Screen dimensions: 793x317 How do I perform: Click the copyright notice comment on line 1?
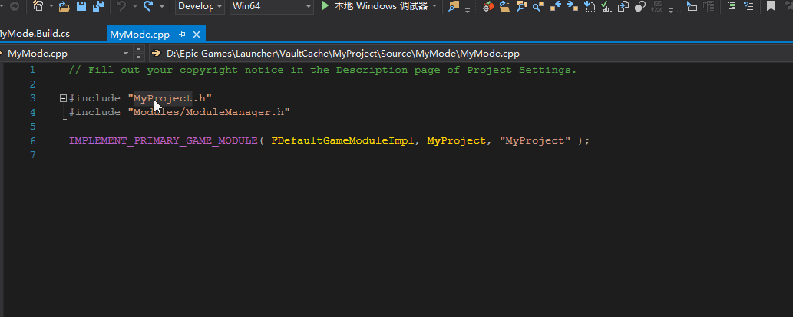pos(322,71)
